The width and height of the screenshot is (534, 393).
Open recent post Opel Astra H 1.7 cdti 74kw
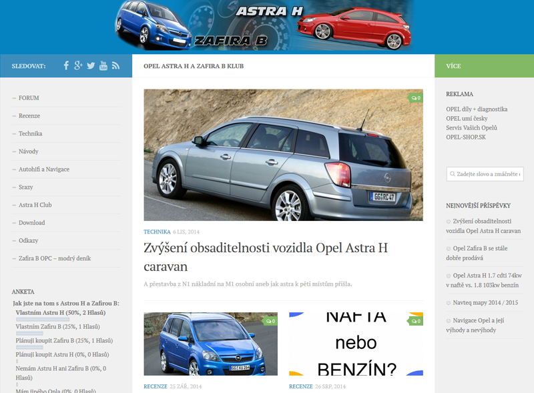pos(484,280)
